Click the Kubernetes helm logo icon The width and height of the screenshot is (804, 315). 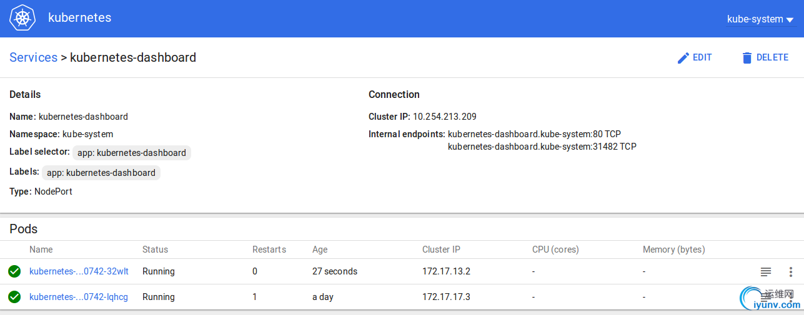click(22, 18)
